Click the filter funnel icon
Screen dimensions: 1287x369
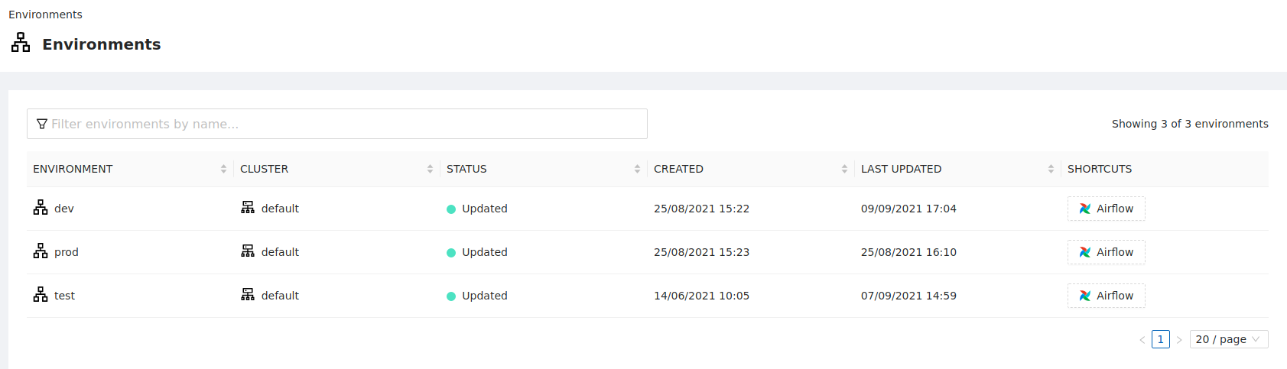coord(42,124)
